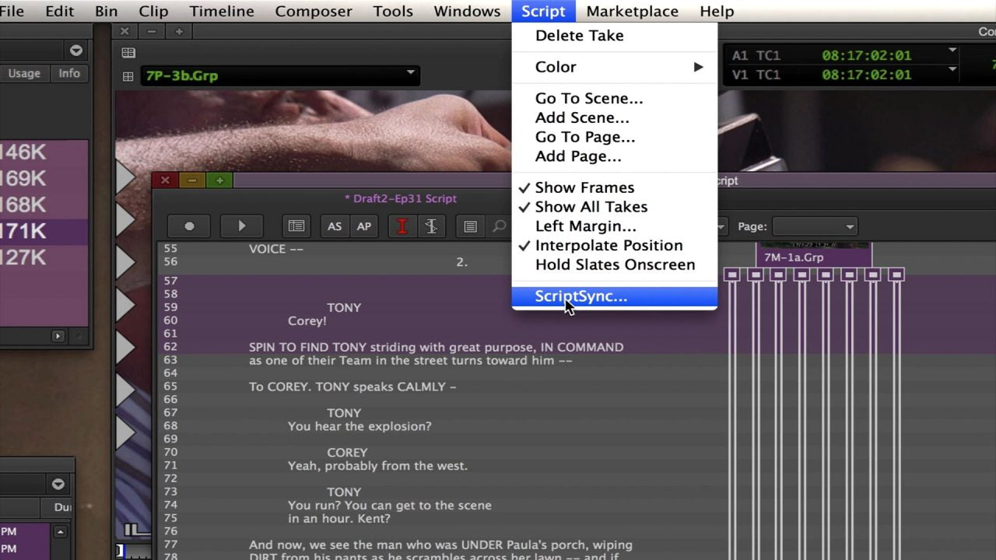Select the AS toolbar icon
The image size is (996, 560).
click(x=334, y=226)
